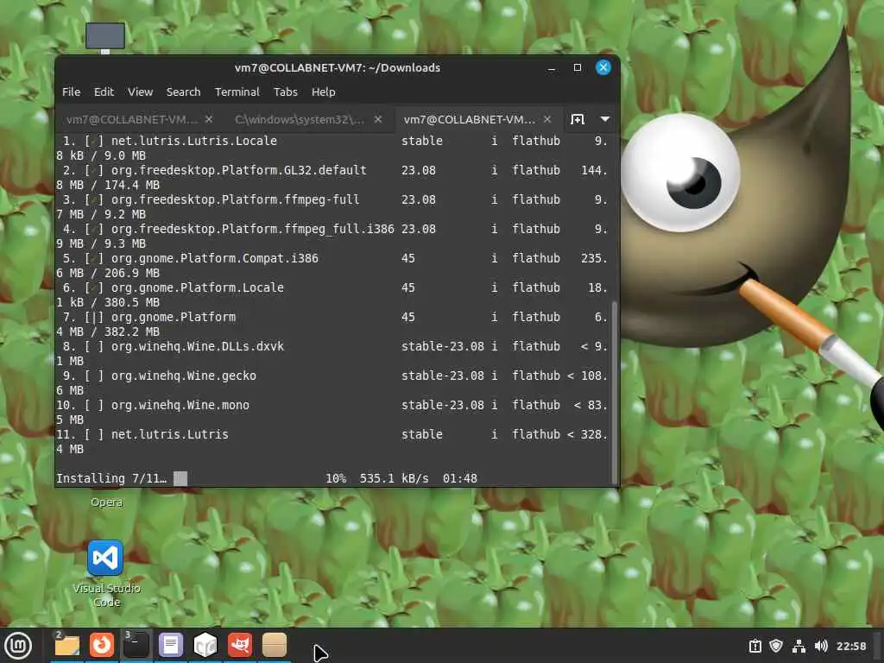
Task: Show the calendar from the 22:58 clock
Action: tap(851, 646)
